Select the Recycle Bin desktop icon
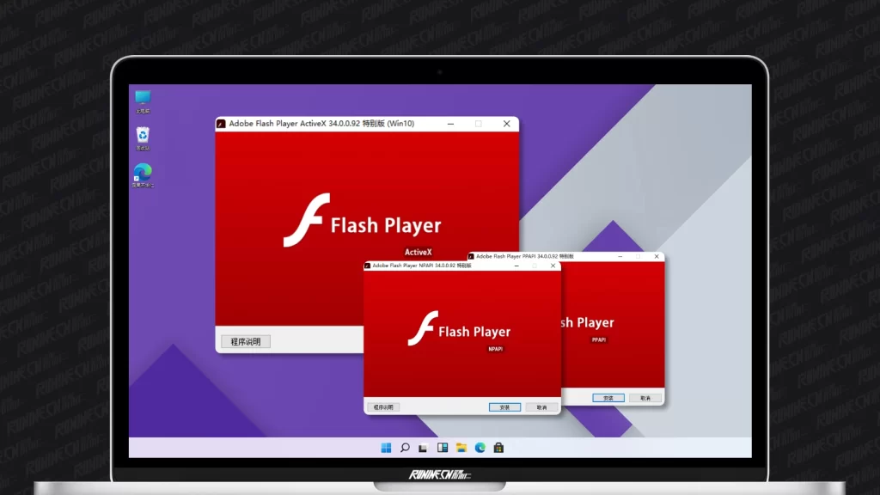 click(x=143, y=137)
